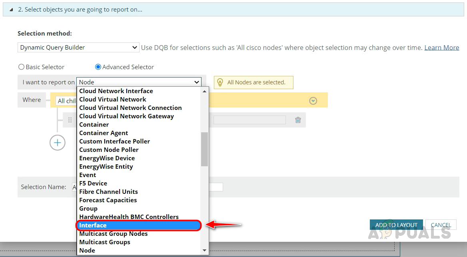Screen dimensions: 467x257
Task: Click the CANCEL button
Action: [441, 225]
